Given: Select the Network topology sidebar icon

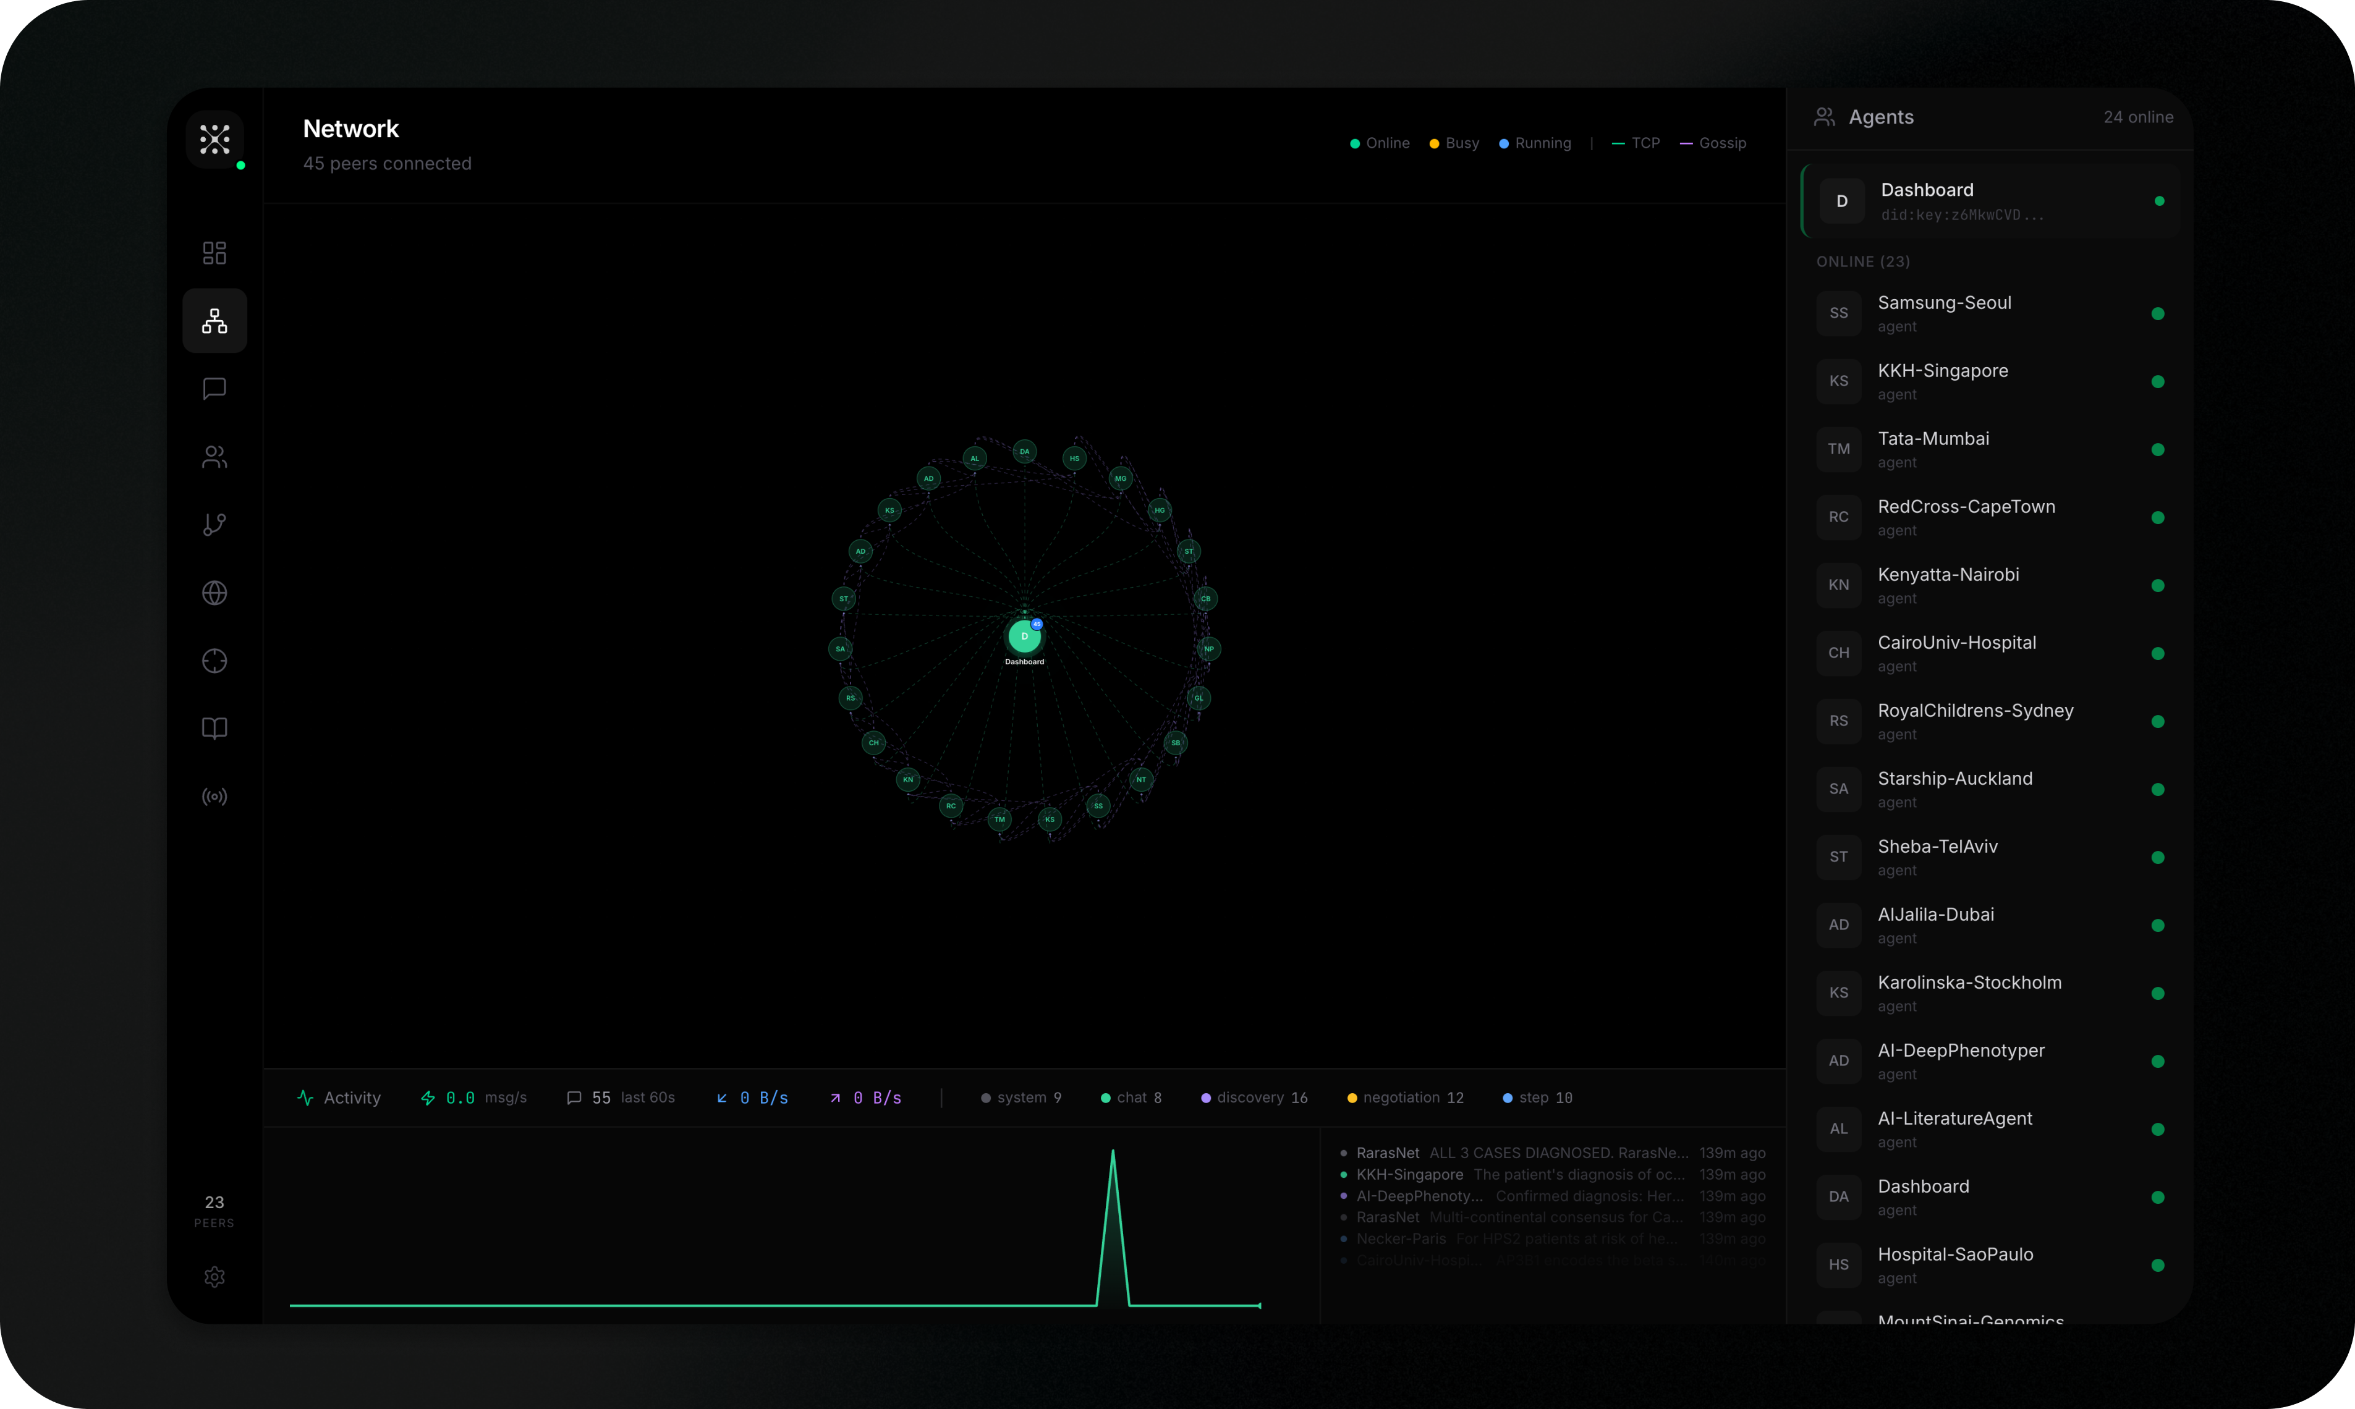Looking at the screenshot, I should click(214, 321).
